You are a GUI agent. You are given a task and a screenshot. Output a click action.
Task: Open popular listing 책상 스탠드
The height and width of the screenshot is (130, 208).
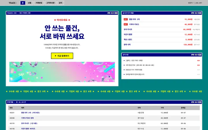tap(128, 40)
